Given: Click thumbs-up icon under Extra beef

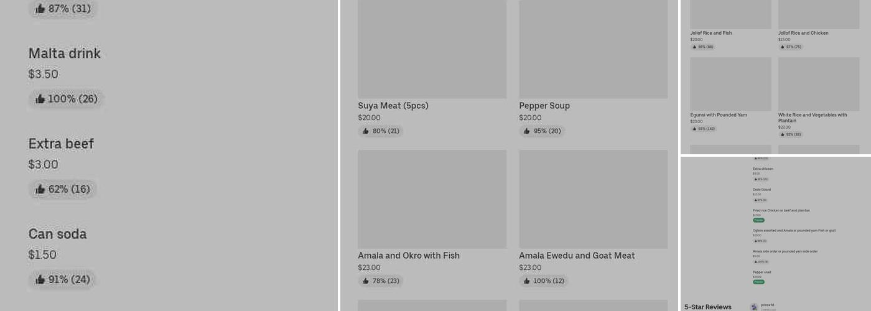Looking at the screenshot, I should coord(40,189).
